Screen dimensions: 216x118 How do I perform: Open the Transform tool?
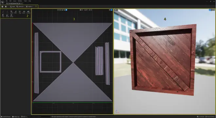pos(15,12)
